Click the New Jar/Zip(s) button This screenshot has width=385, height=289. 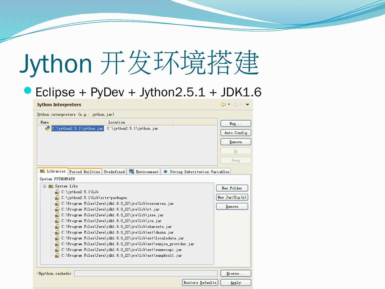pyautogui.click(x=232, y=197)
